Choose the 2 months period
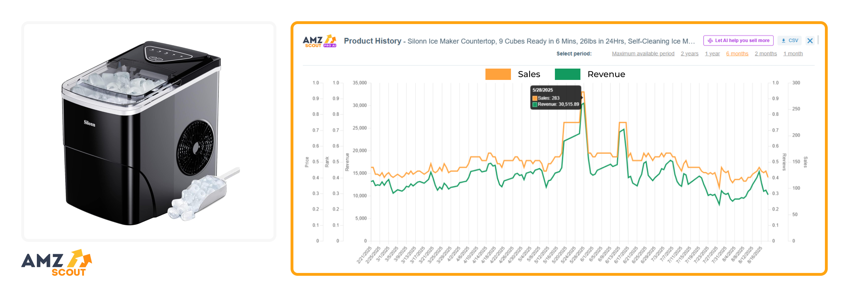Screen dimensions: 849x297 click(766, 54)
